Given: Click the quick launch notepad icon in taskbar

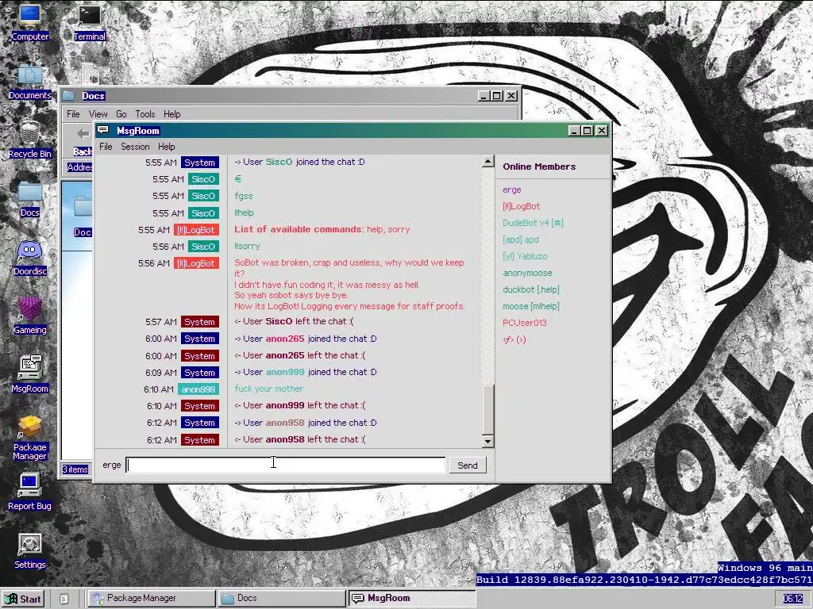Looking at the screenshot, I should point(64,599).
